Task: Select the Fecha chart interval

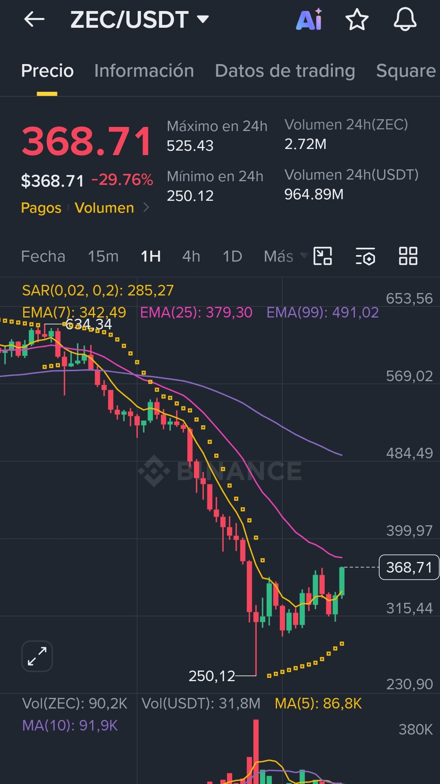Action: [43, 256]
